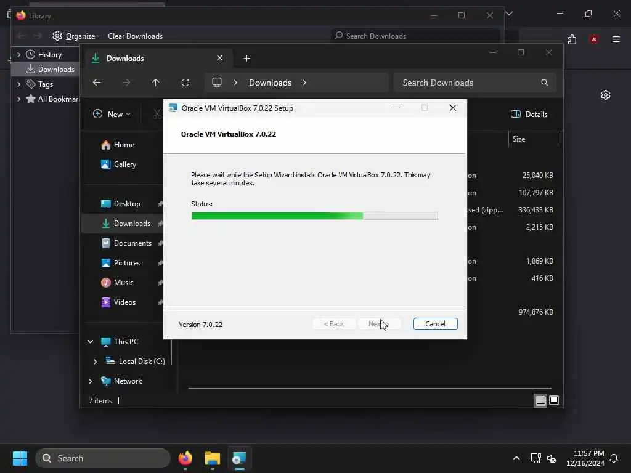
Task: Expand History in Library sidebar
Action: coord(18,54)
